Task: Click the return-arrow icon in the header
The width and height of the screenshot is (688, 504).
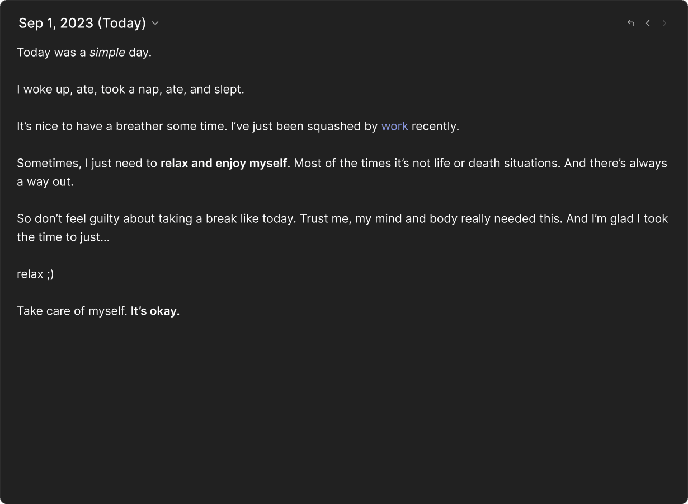Action: point(631,23)
